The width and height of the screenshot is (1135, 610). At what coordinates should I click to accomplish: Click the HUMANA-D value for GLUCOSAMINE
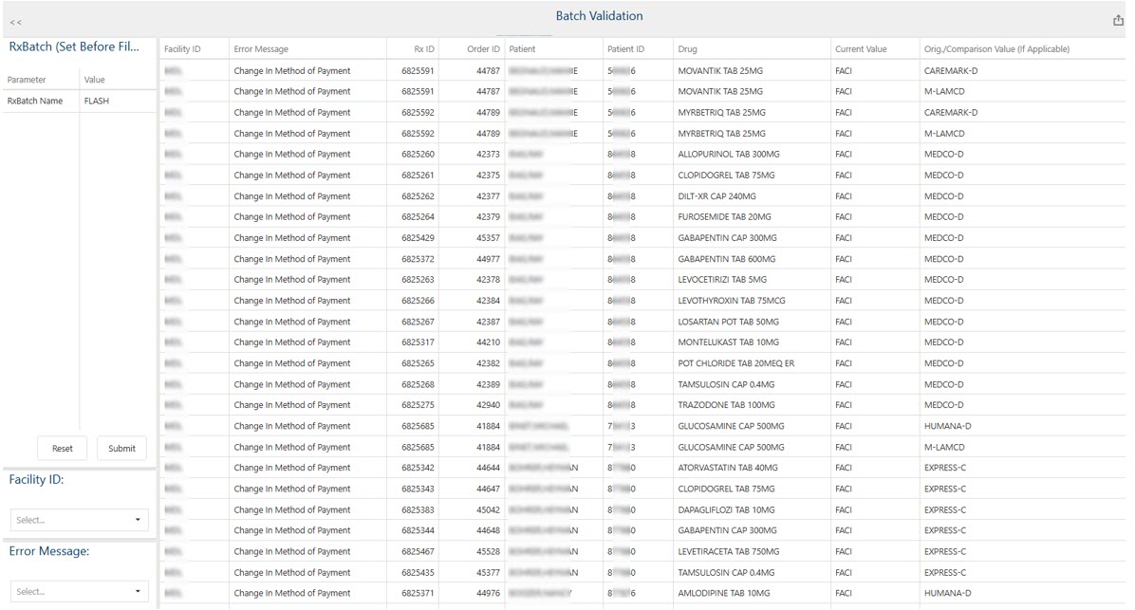[x=947, y=426]
